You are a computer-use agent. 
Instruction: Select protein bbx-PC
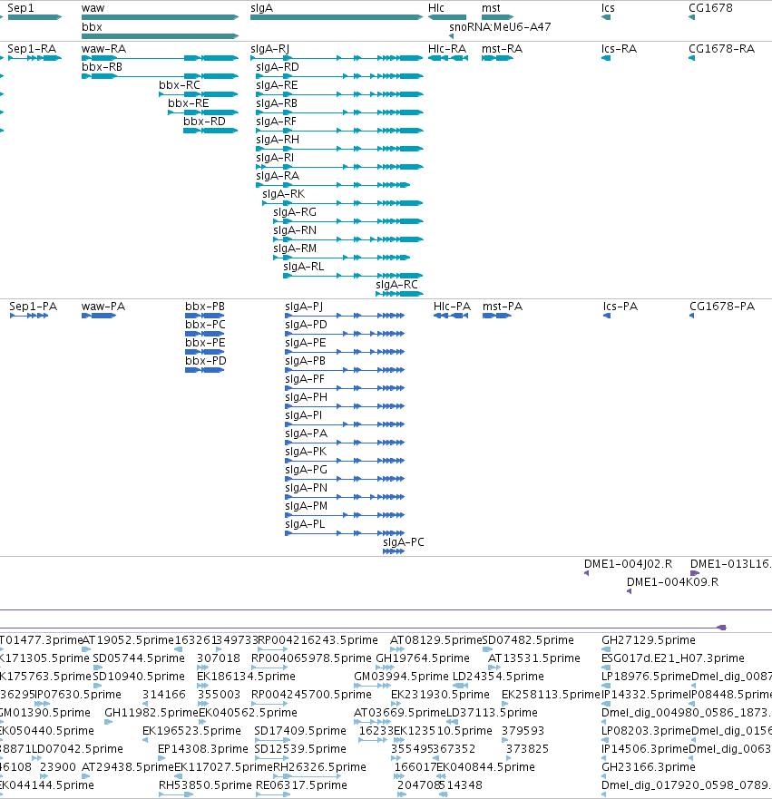[x=204, y=334]
